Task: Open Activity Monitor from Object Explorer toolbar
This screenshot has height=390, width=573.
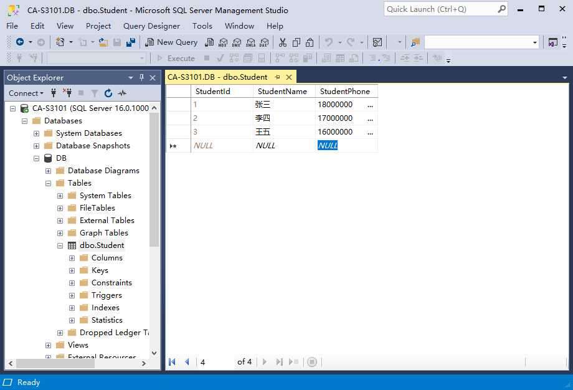Action: (x=122, y=93)
